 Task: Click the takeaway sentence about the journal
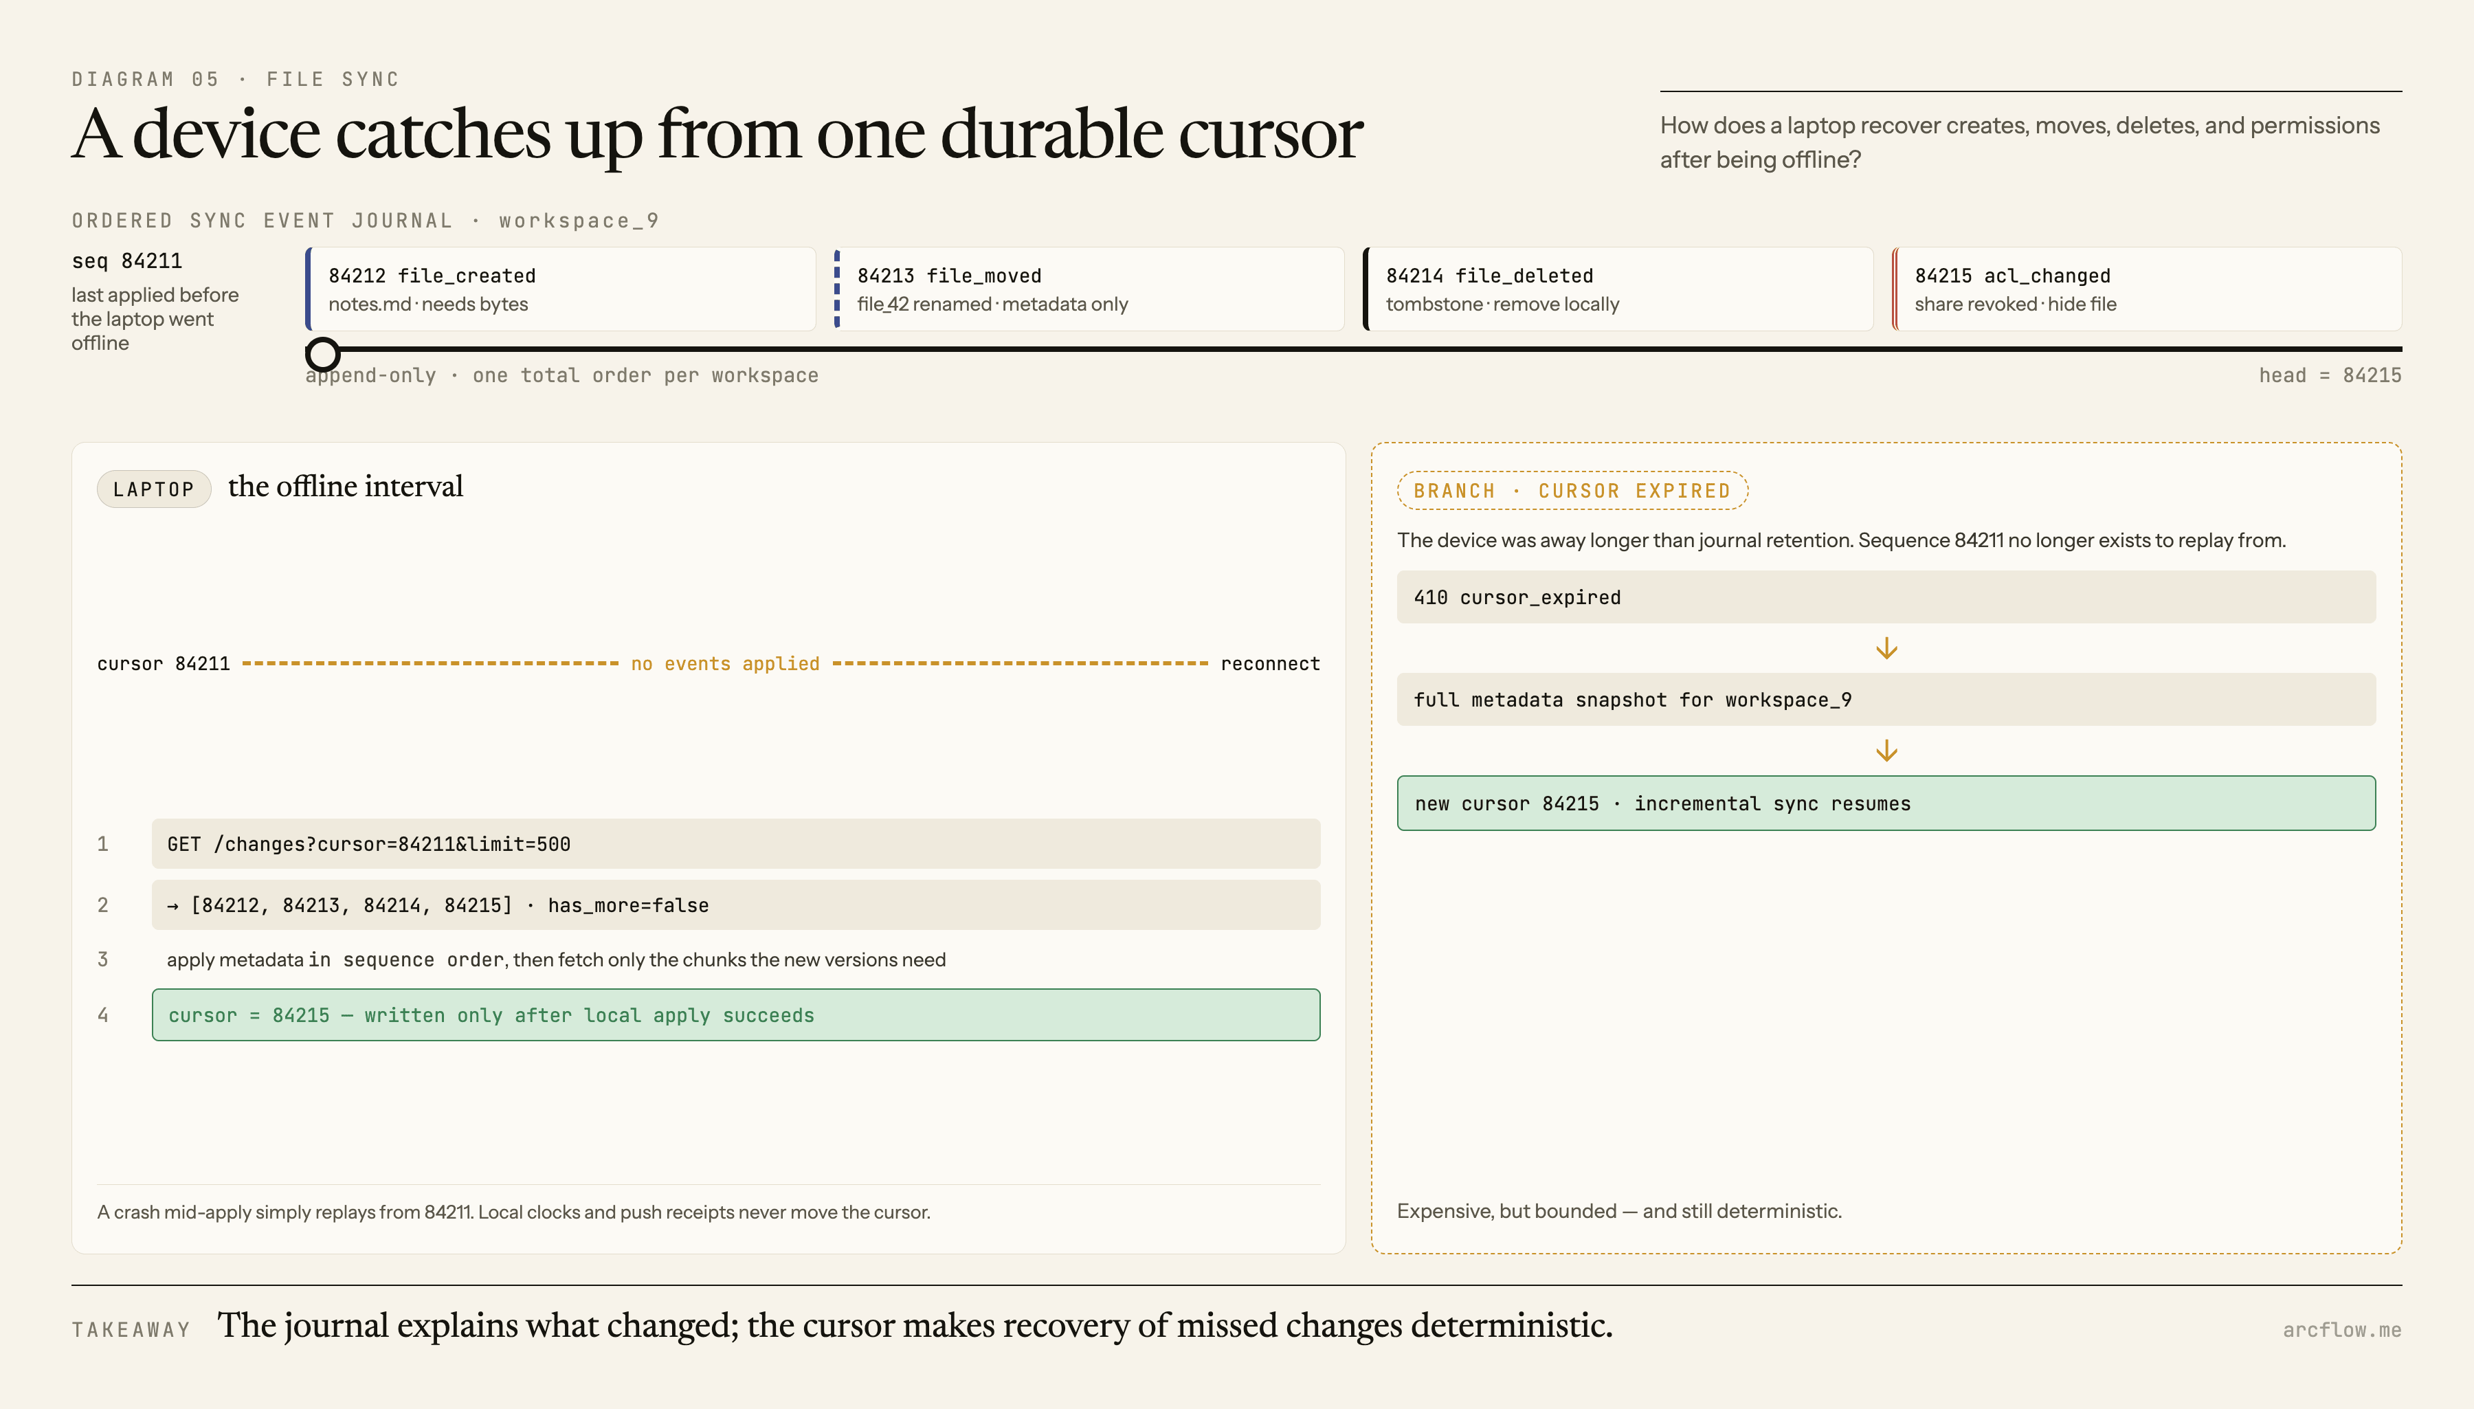(x=914, y=1326)
